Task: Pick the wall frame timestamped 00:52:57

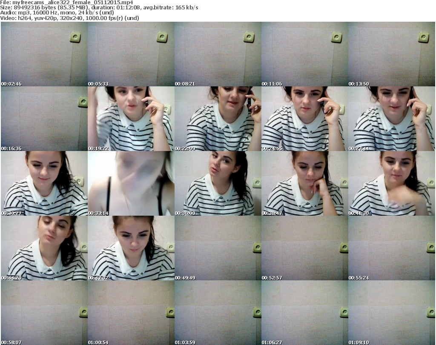Action: pyautogui.click(x=304, y=248)
